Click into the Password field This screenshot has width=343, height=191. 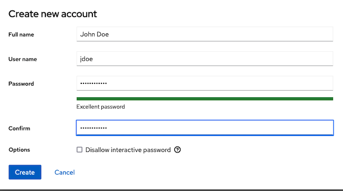[x=205, y=83]
